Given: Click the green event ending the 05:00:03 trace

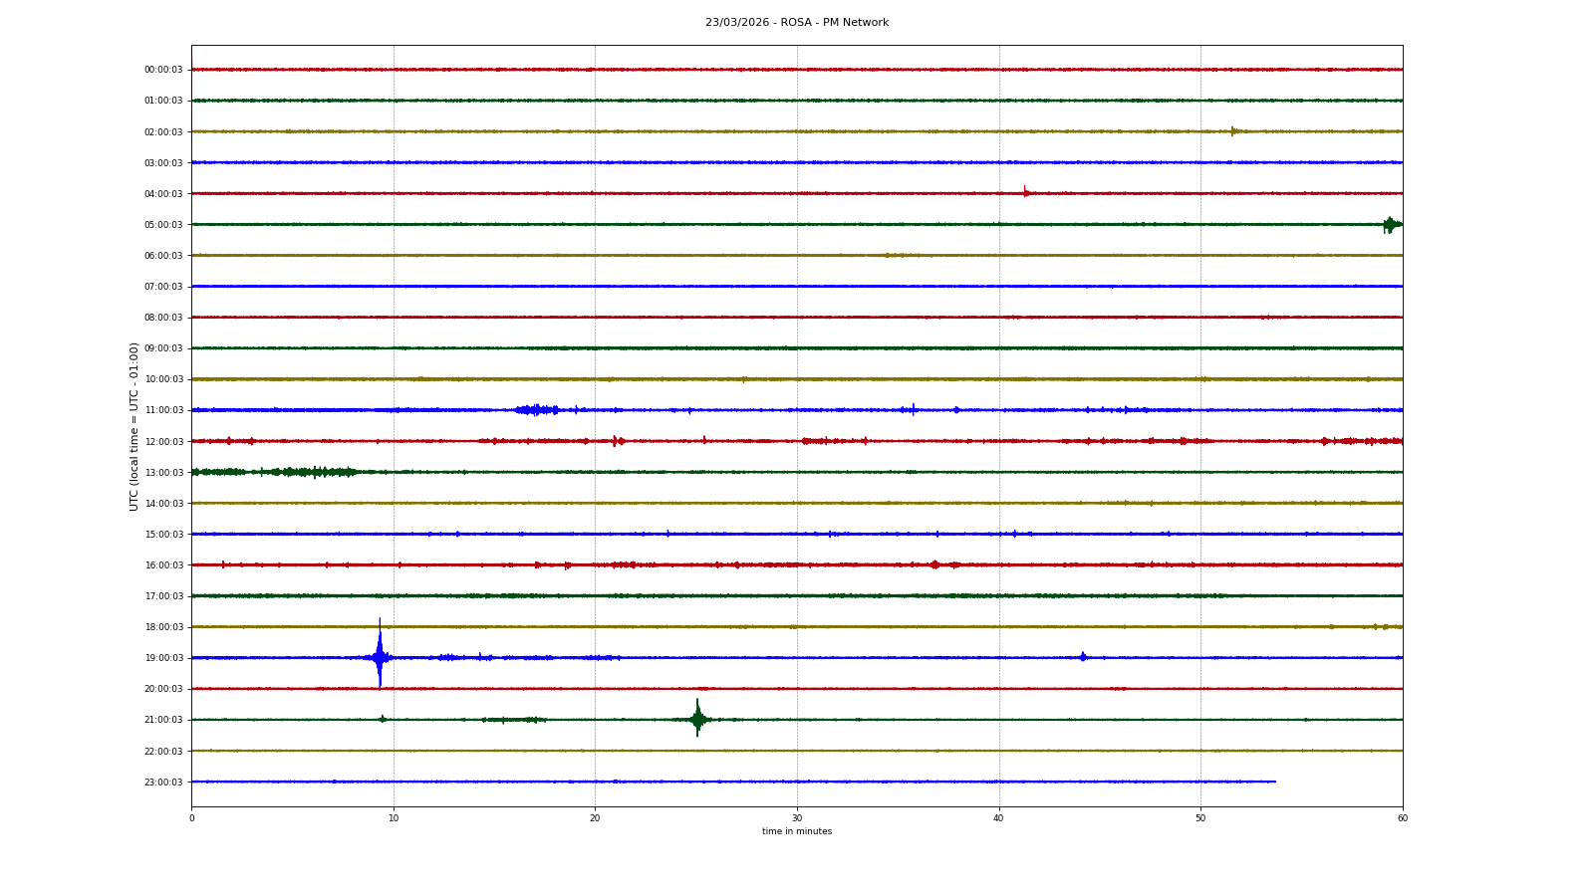Looking at the screenshot, I should point(1389,225).
